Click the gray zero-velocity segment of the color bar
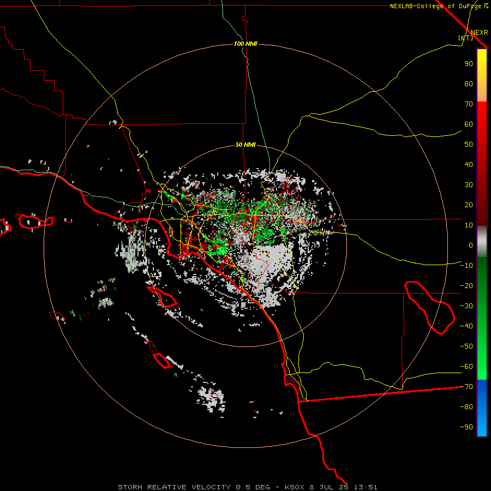Image resolution: width=491 pixels, height=491 pixels. click(482, 242)
